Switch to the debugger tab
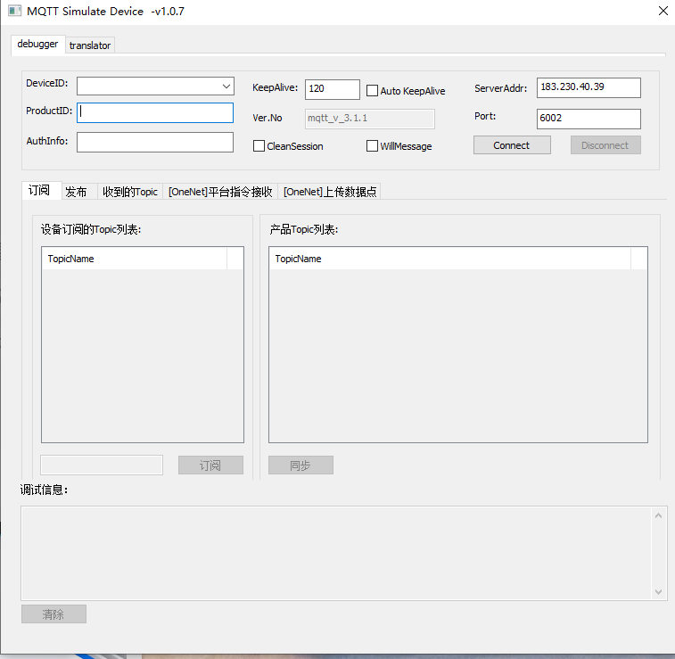The width and height of the screenshot is (675, 659). coord(37,44)
